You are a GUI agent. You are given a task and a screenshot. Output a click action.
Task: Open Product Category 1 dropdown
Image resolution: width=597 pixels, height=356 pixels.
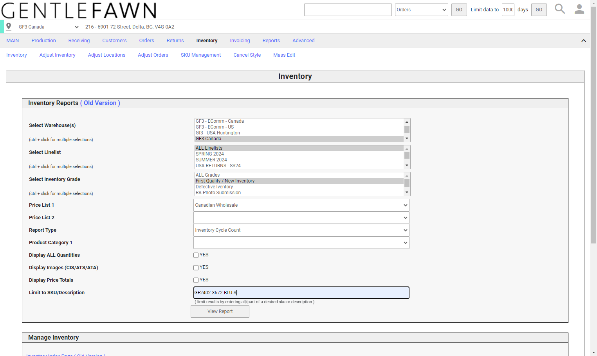pyautogui.click(x=301, y=243)
